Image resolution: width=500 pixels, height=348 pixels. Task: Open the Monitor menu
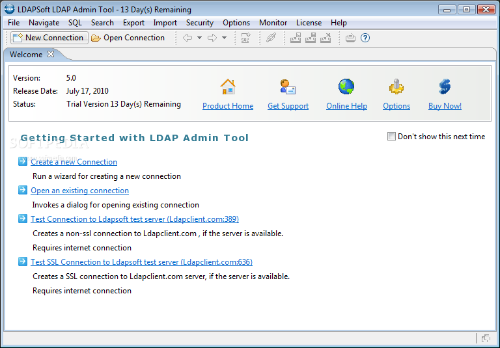coord(273,23)
